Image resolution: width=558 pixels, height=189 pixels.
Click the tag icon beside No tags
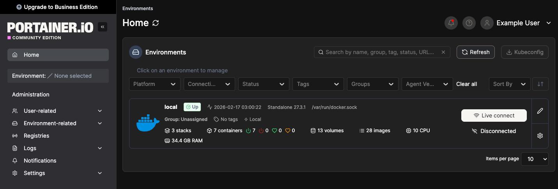(216, 119)
